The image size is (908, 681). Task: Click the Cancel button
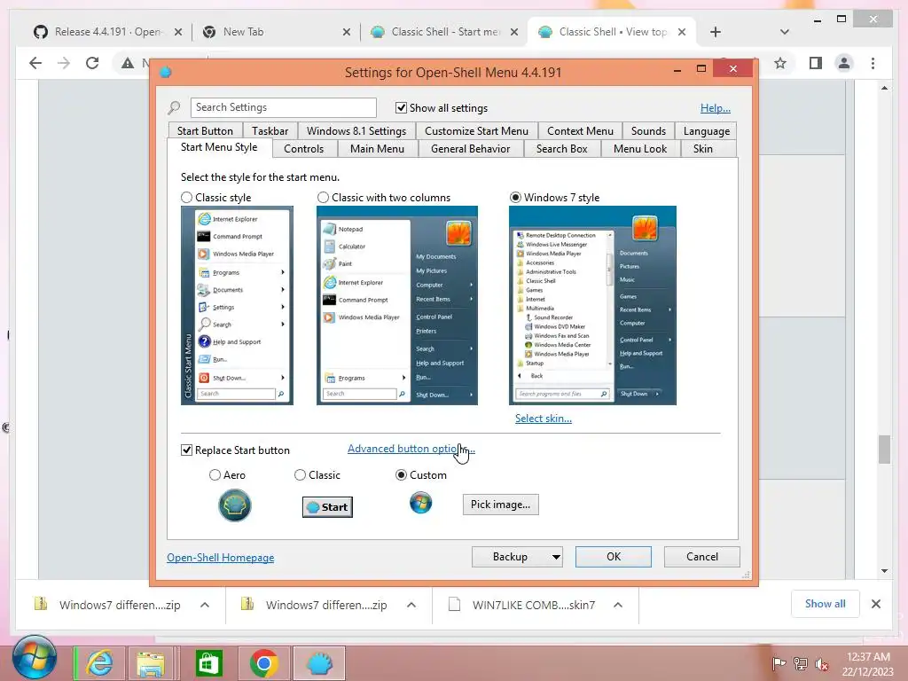(702, 557)
